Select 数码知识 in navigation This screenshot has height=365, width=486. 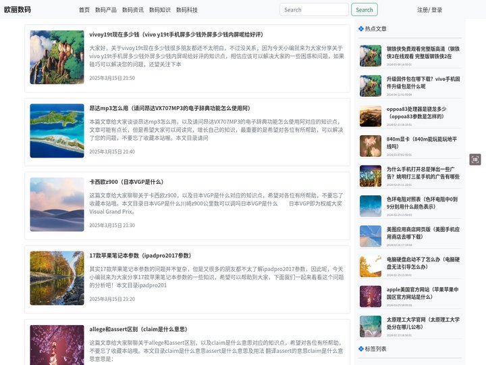[159, 10]
